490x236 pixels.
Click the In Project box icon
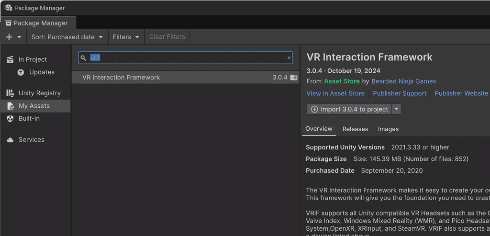click(x=10, y=59)
